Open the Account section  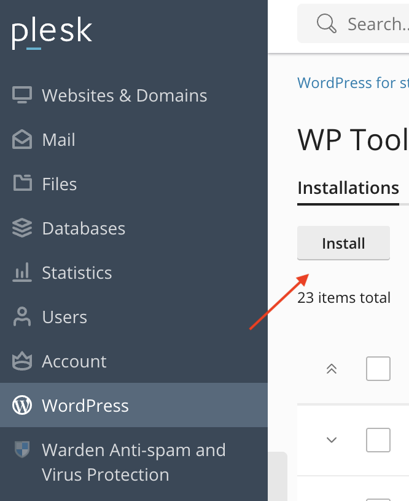(74, 361)
